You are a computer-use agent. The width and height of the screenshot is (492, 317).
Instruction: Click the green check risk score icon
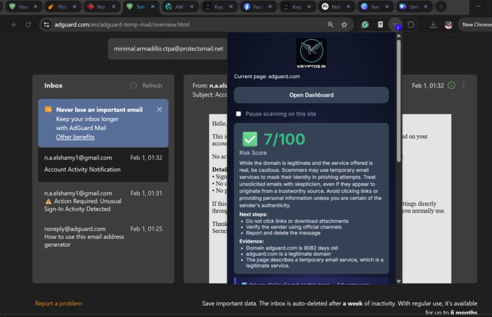pos(250,139)
